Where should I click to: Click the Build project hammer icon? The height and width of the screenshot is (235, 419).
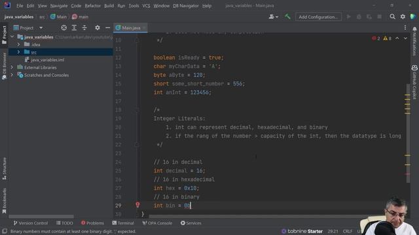pos(287,17)
